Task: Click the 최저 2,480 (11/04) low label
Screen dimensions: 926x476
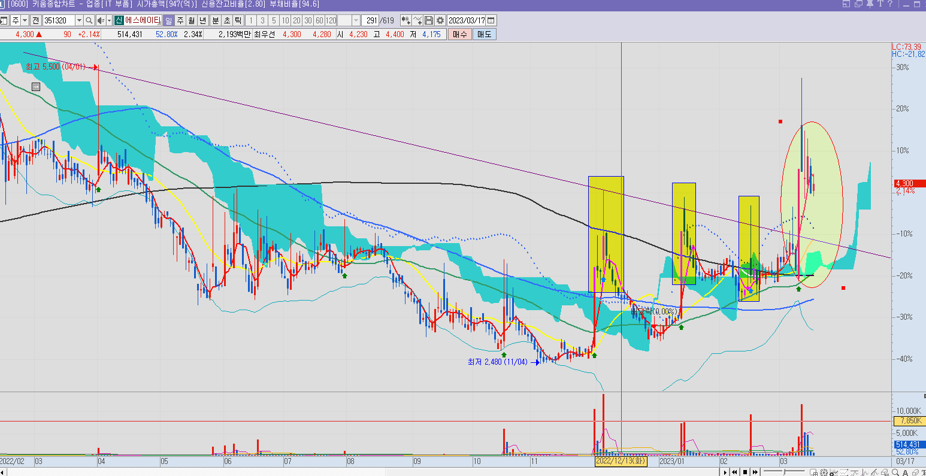Action: [x=498, y=362]
